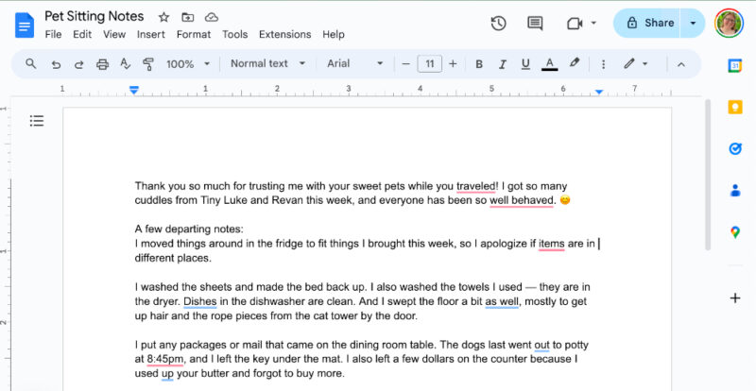This screenshot has width=756, height=391.
Task: Toggle bold formatting
Action: [x=479, y=64]
